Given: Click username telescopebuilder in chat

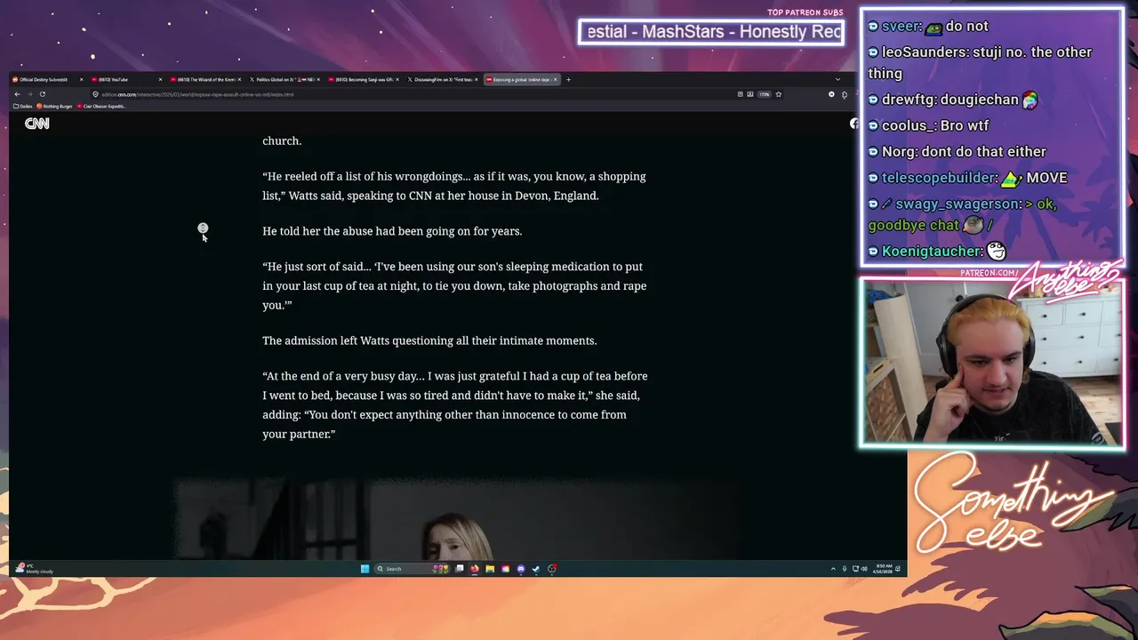Looking at the screenshot, I should click(938, 178).
